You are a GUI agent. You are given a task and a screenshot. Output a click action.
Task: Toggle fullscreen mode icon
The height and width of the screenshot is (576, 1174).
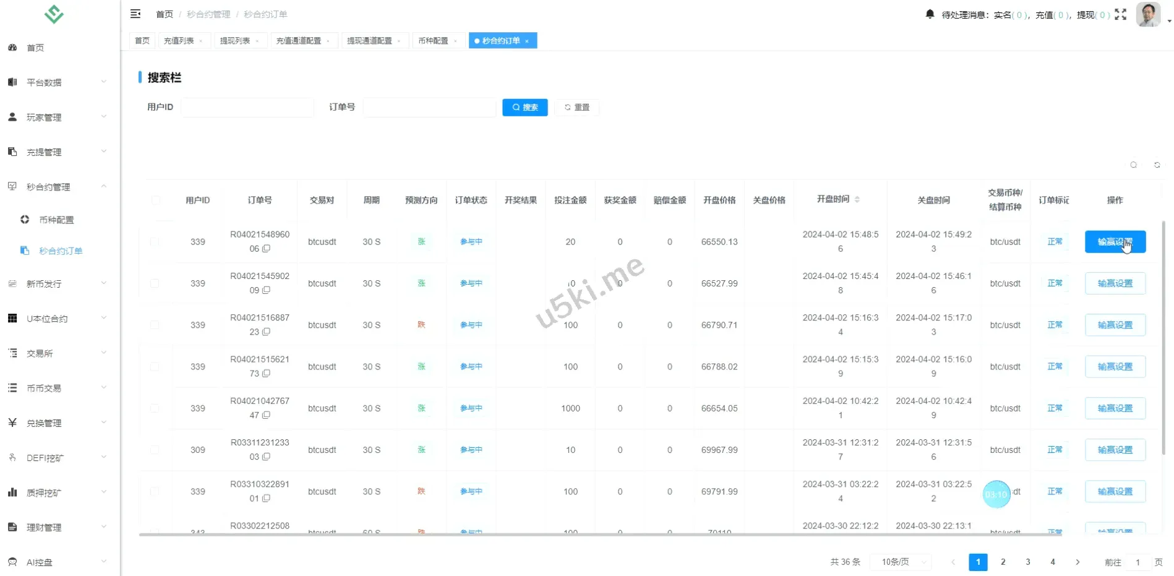(1120, 14)
